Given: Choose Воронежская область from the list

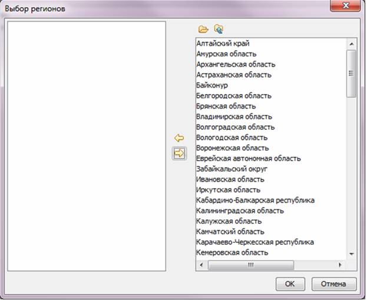Looking at the screenshot, I should click(233, 148).
